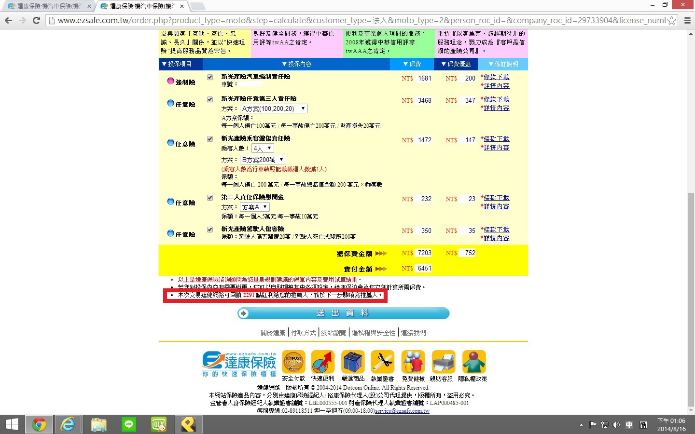Click the 達康保險 ezsafe logo in footer

coord(239,365)
